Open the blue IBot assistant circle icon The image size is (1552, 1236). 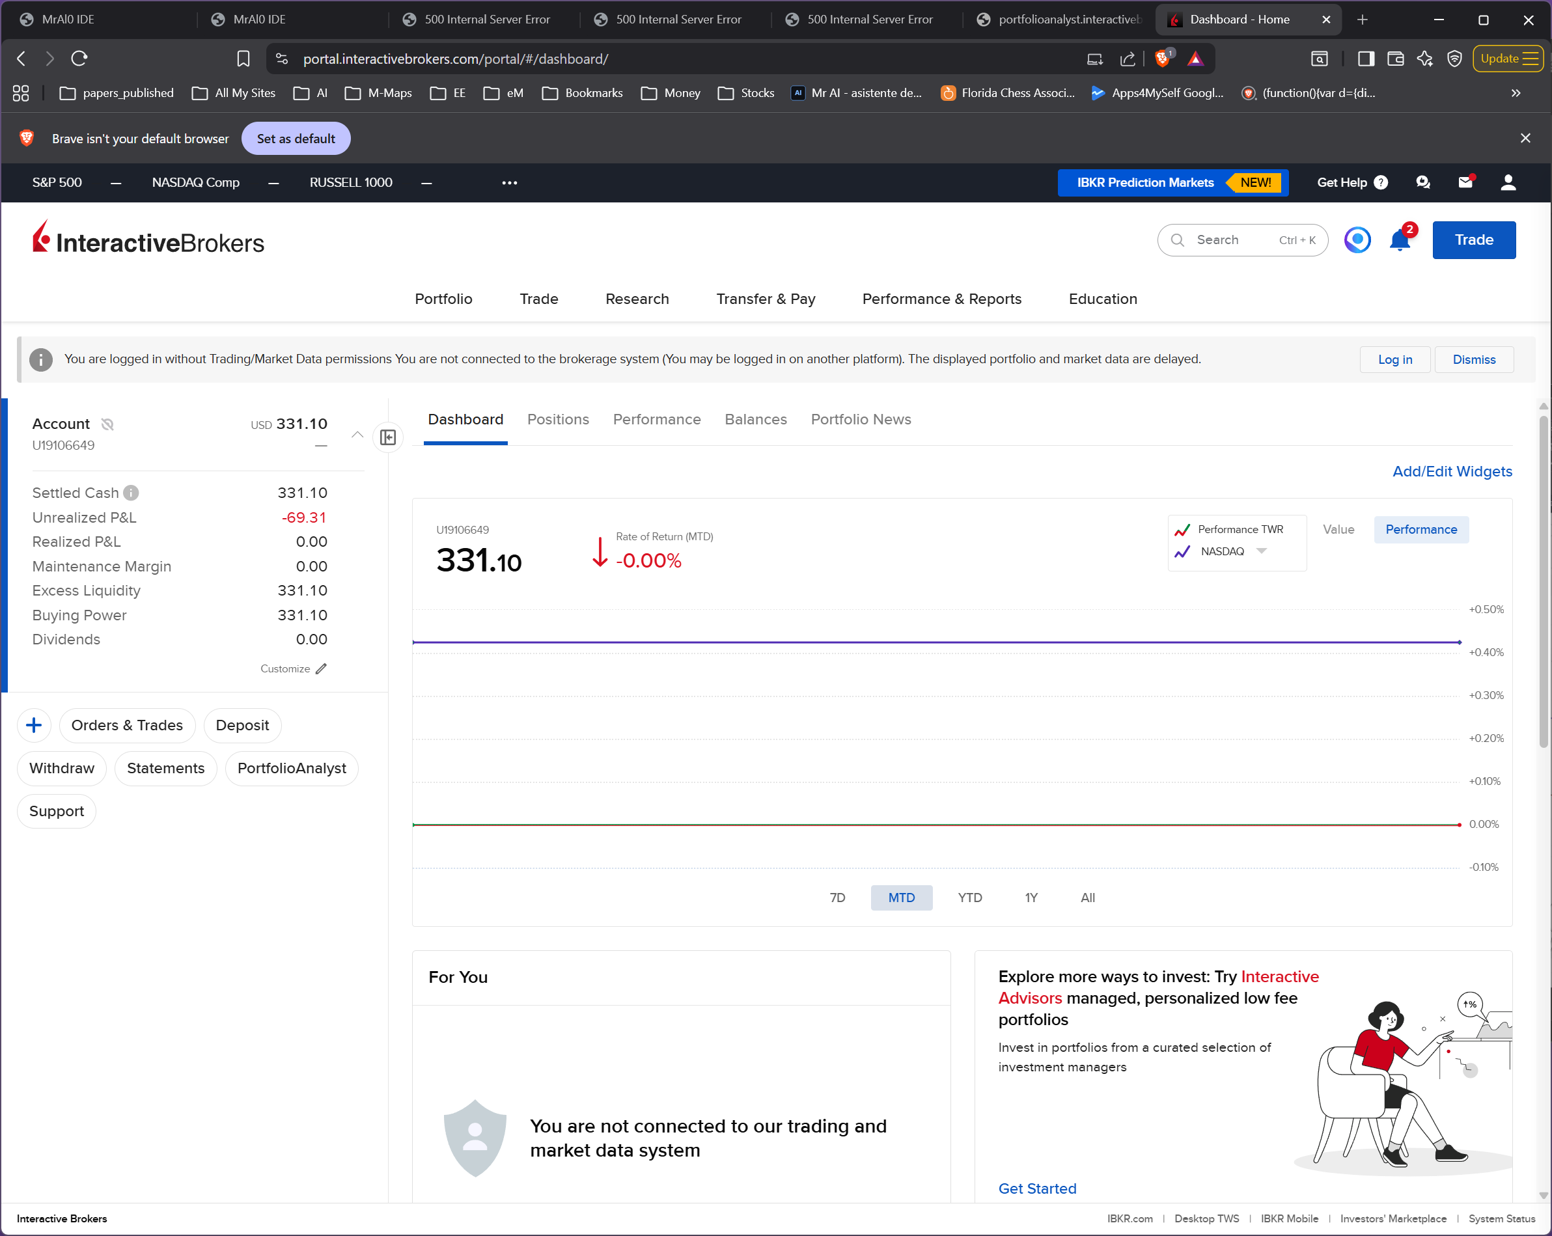[1357, 240]
